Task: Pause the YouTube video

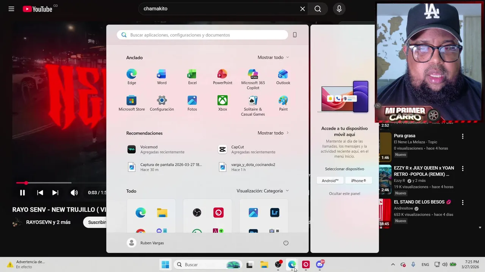Action: pos(22,193)
